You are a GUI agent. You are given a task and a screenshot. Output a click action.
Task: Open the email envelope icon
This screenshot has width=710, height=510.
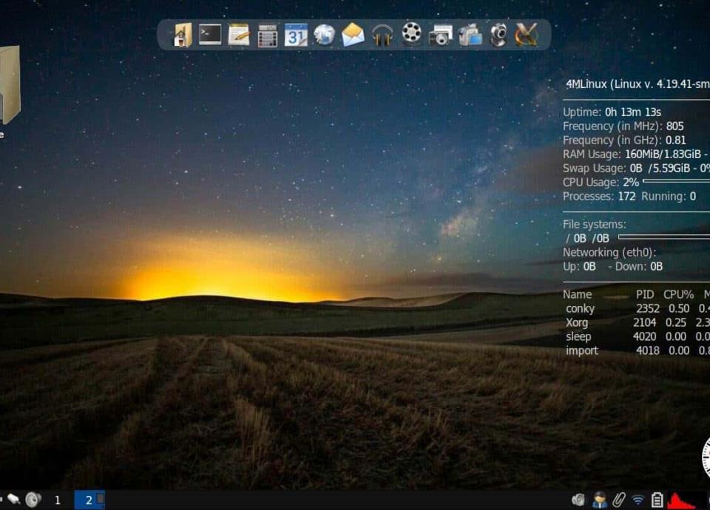pyautogui.click(x=353, y=35)
